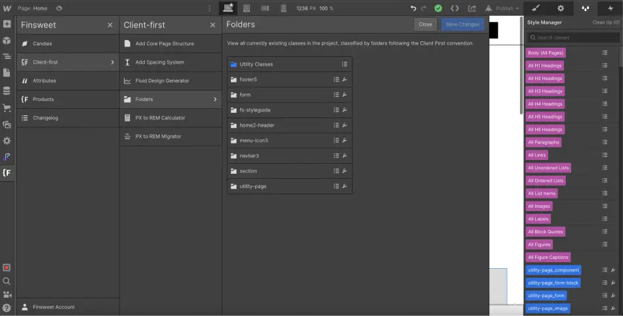Toggle page preview eye icon
Screen dimensions: 623x316
pos(59,8)
